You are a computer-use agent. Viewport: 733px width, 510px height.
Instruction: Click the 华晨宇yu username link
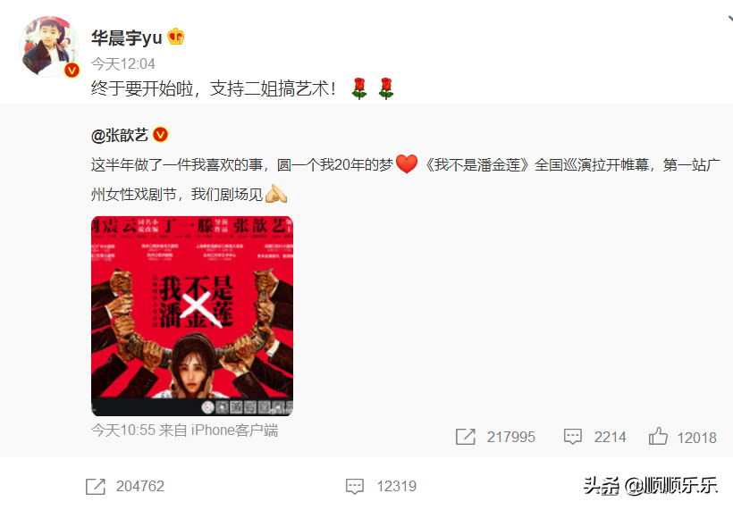click(x=126, y=38)
